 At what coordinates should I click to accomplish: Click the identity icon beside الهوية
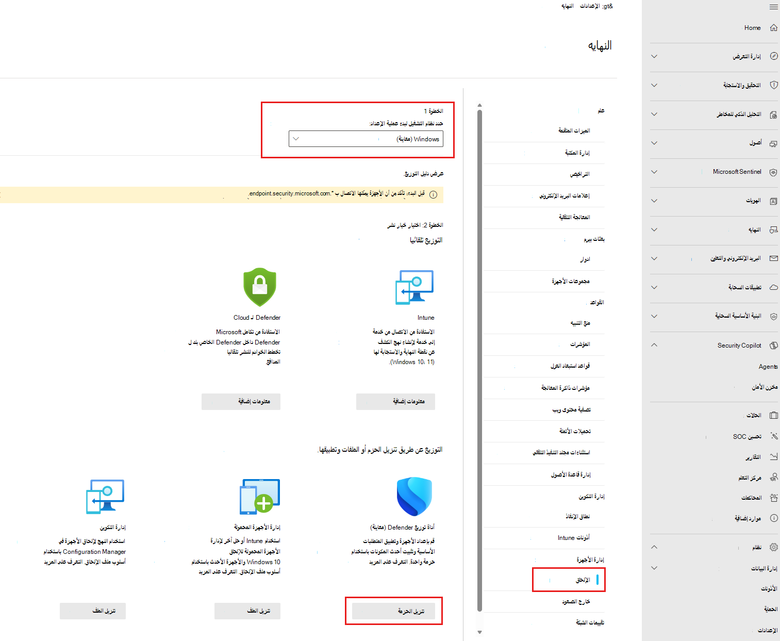click(773, 201)
